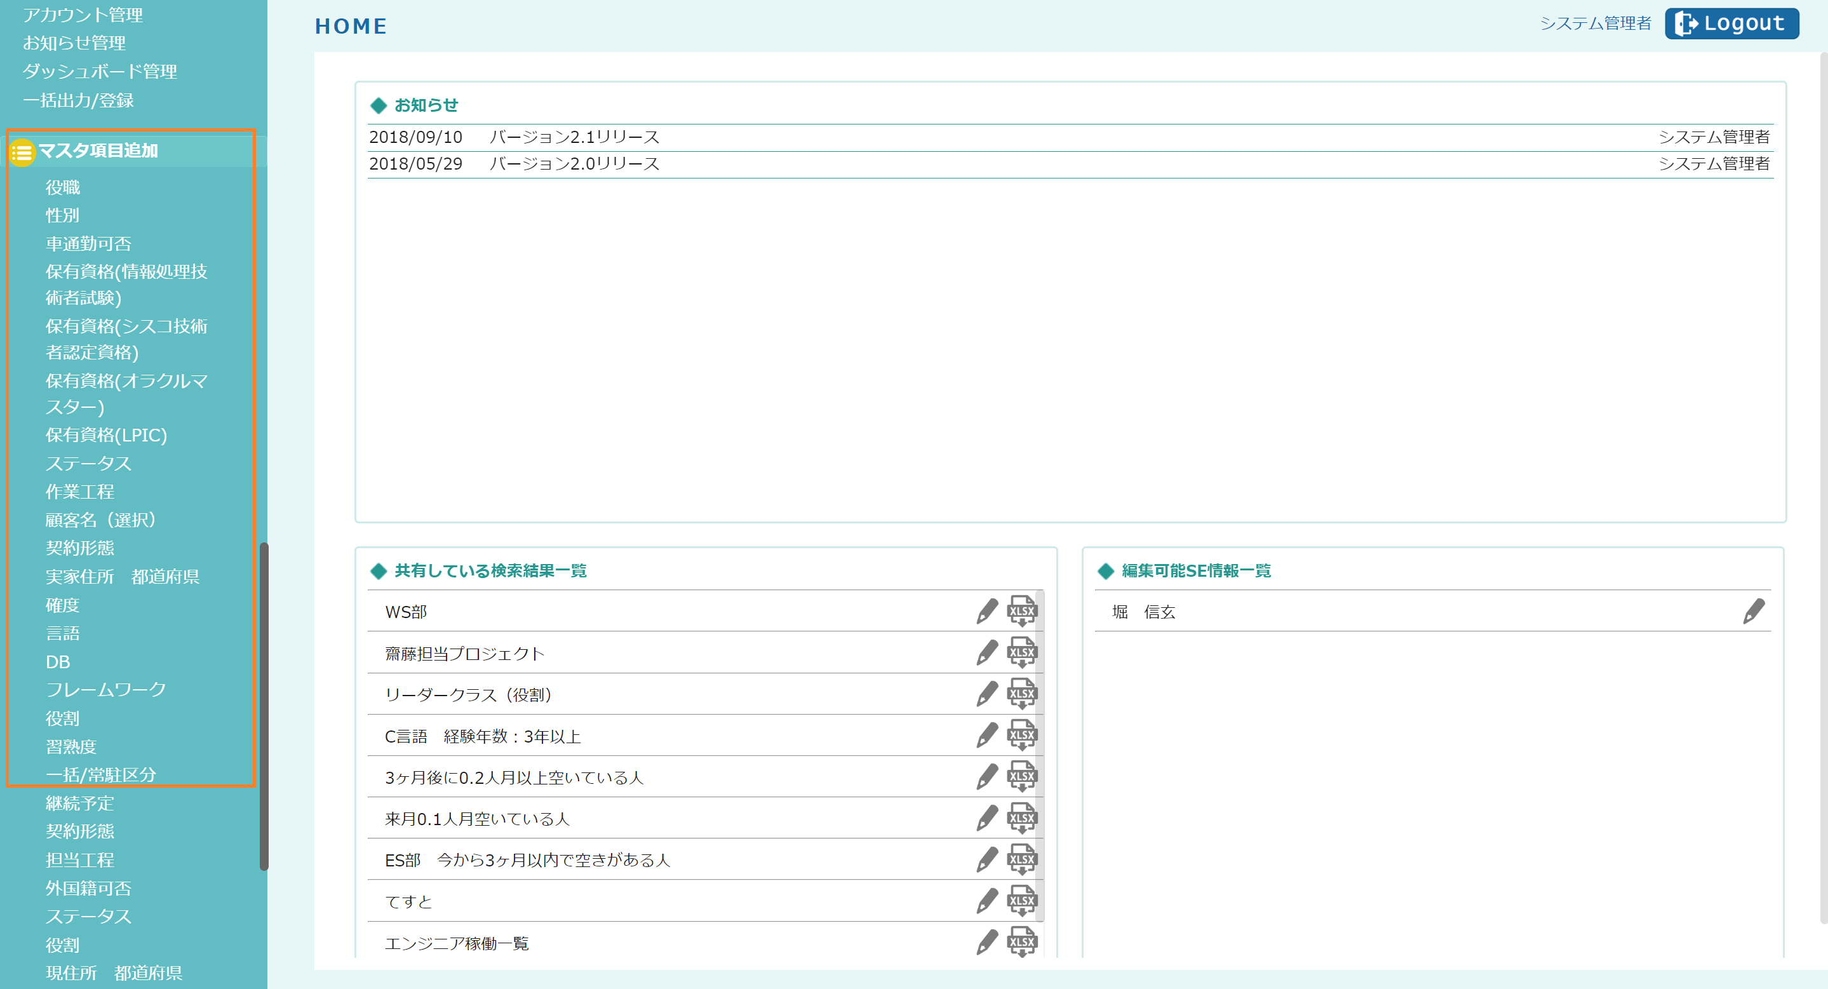This screenshot has width=1828, height=989.
Task: Select 保有資格(LPIC) master item
Action: pyautogui.click(x=107, y=435)
